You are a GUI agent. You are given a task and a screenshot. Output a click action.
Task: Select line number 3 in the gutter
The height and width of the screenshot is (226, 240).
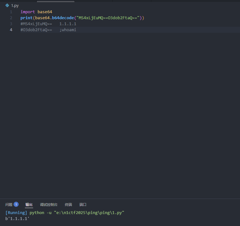click(11, 24)
